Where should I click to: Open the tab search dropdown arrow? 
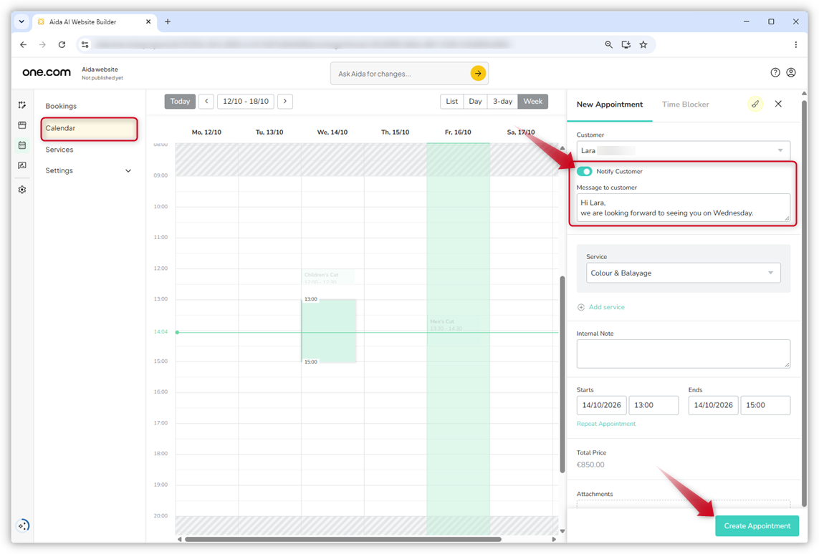pos(21,22)
